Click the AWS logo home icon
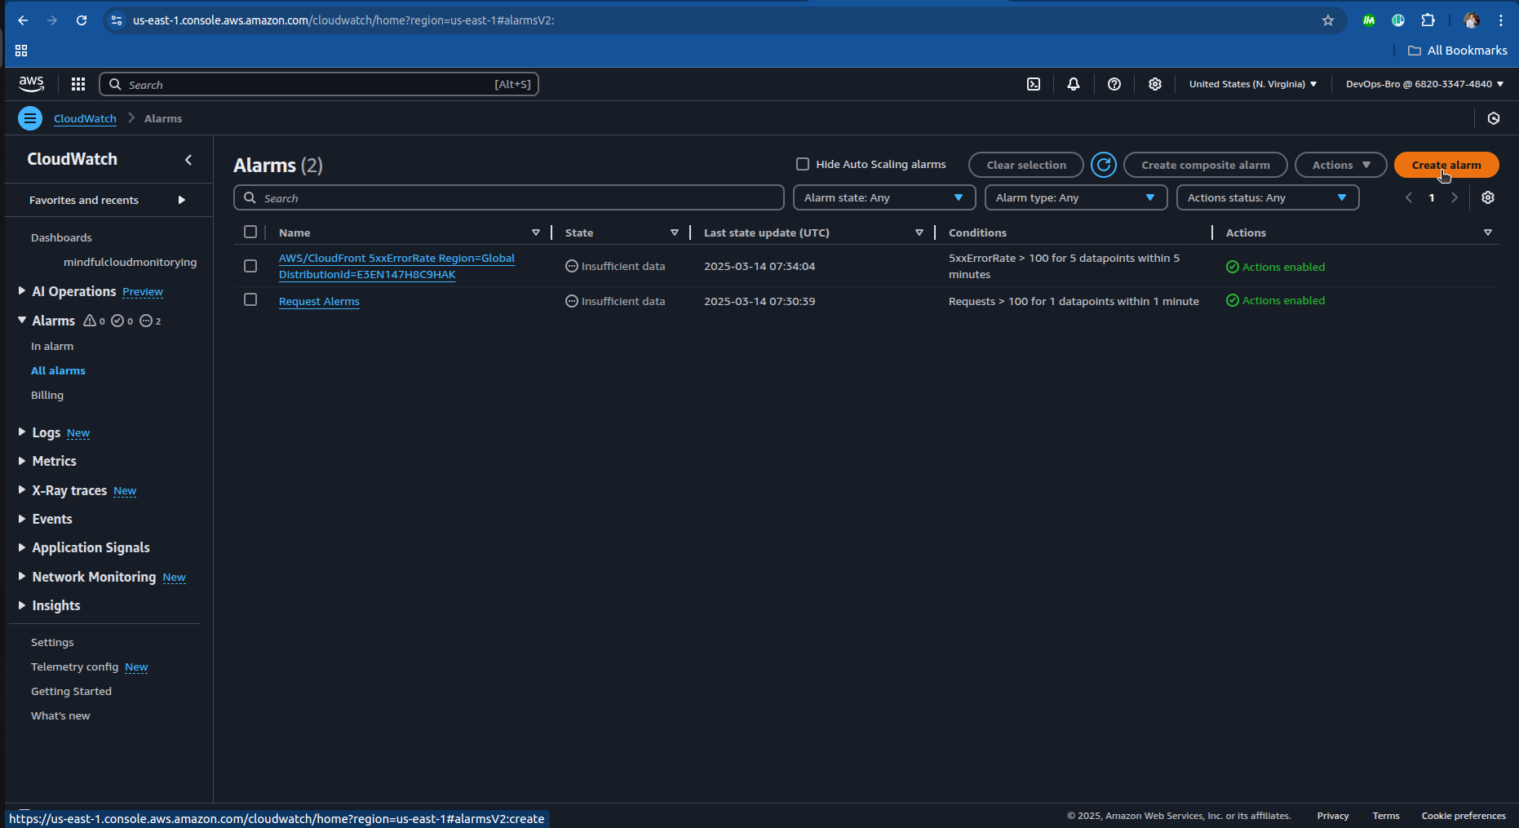The image size is (1519, 828). (32, 84)
